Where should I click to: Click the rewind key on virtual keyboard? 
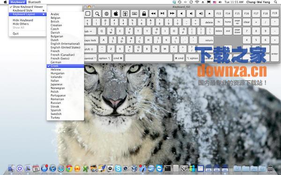[x=153, y=14]
